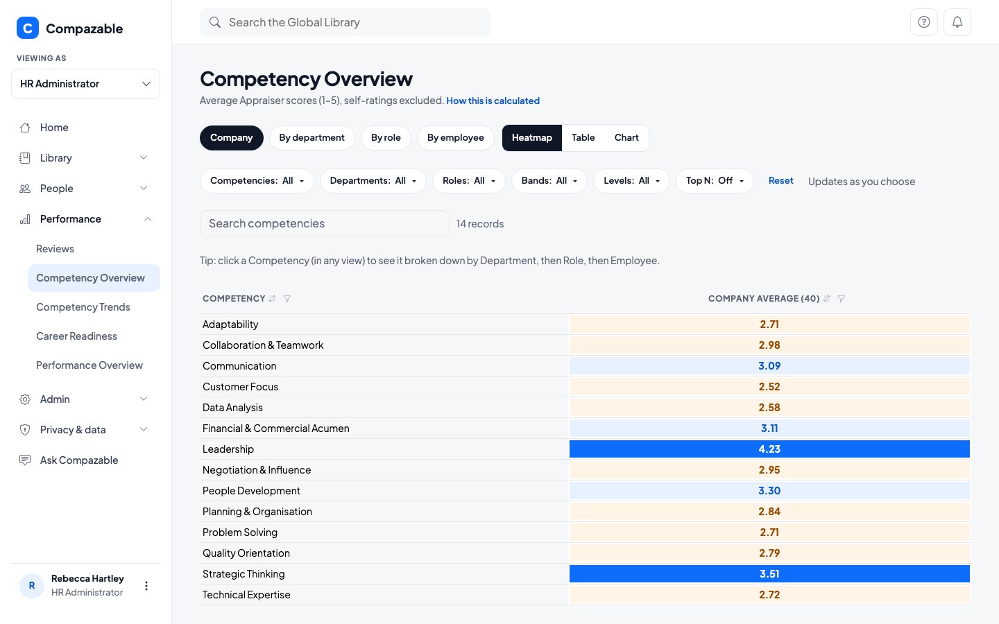Select the Heatmap display tab
Screen dimensions: 999x624
[x=532, y=138]
